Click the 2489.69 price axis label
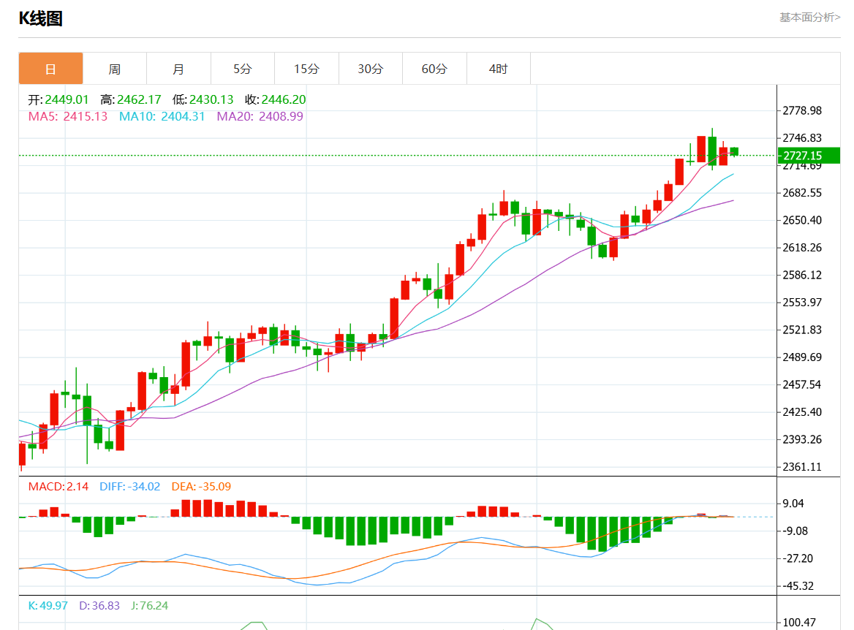Image resolution: width=854 pixels, height=630 pixels. 801,357
